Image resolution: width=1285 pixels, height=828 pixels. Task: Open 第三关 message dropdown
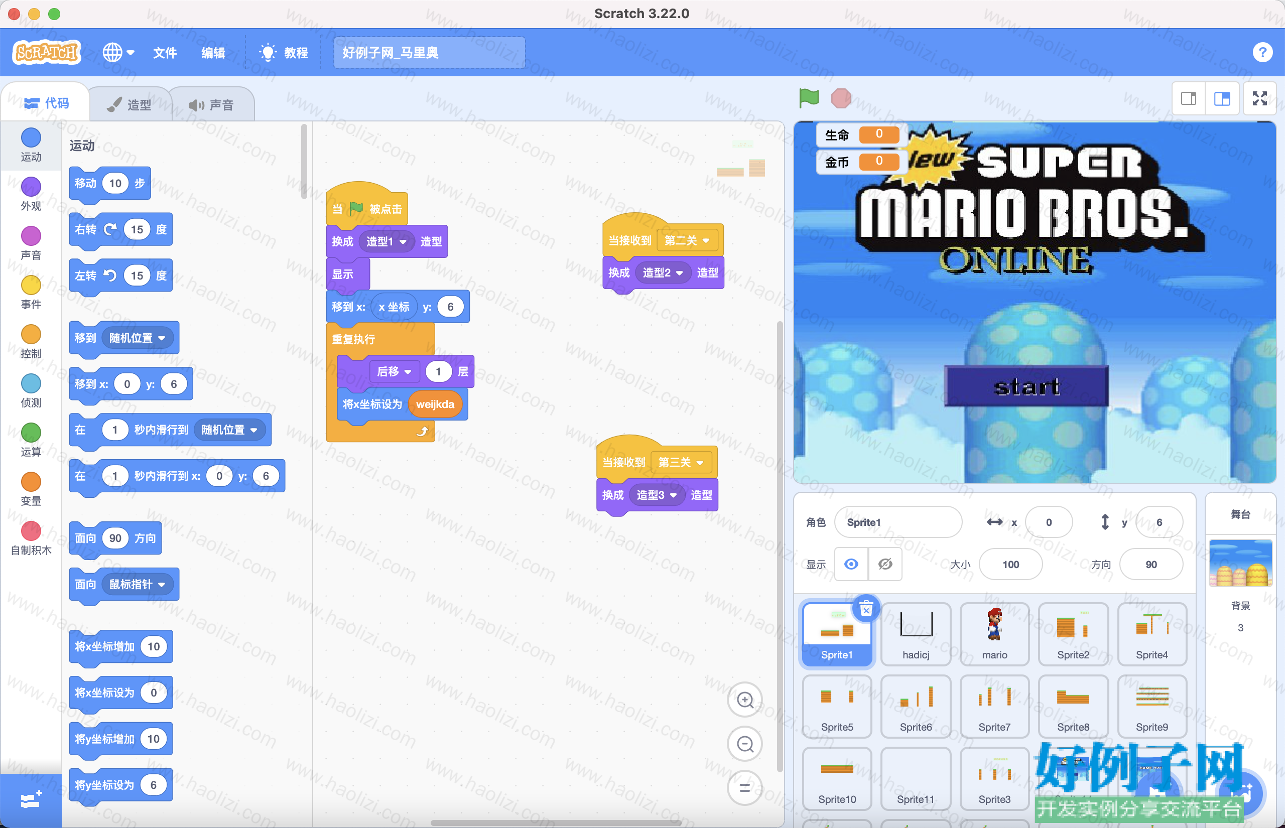pyautogui.click(x=681, y=462)
